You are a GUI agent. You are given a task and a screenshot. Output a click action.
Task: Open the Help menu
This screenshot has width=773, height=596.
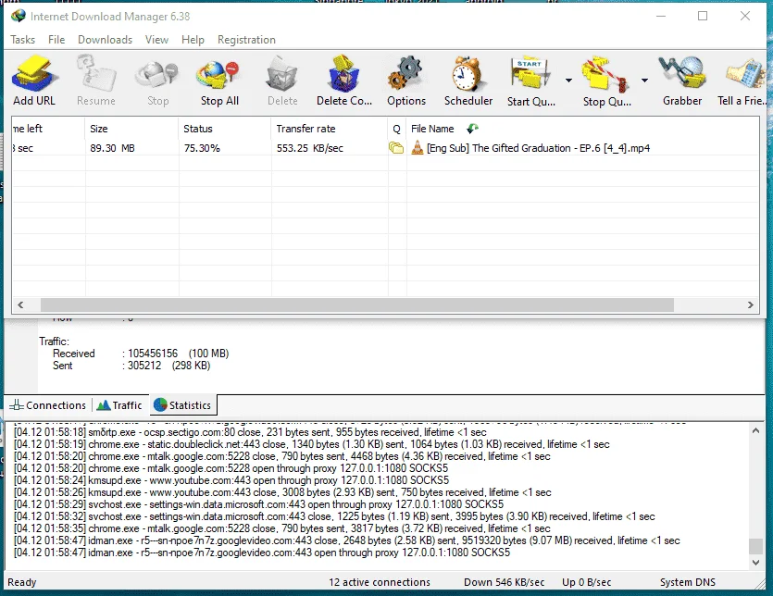tap(193, 40)
